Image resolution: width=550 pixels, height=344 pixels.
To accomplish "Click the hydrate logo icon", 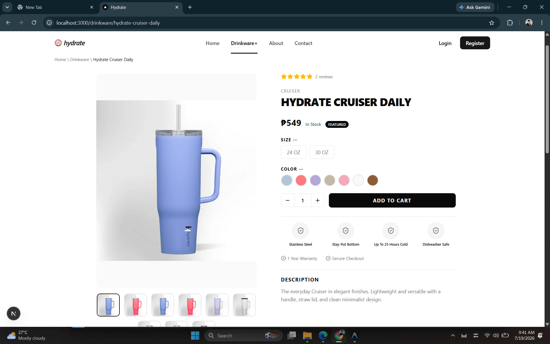I will (58, 43).
